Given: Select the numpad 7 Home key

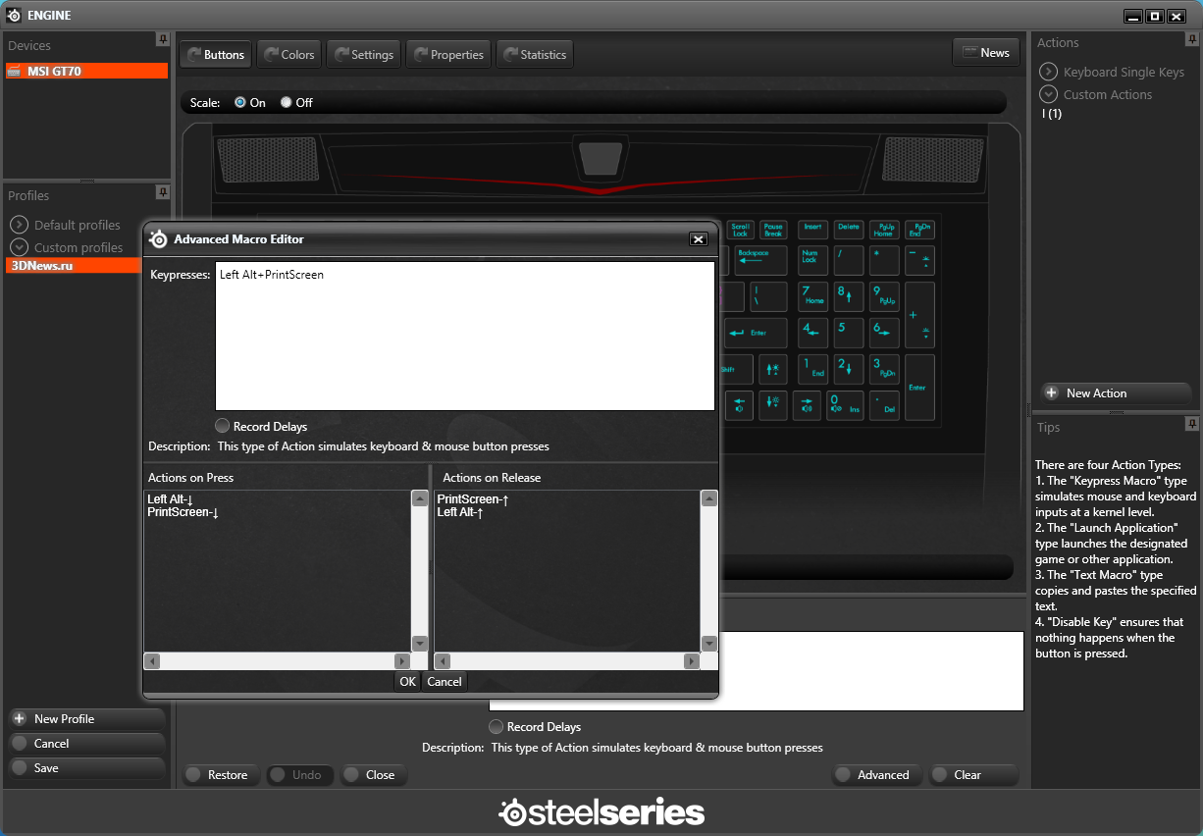Looking at the screenshot, I should [812, 295].
